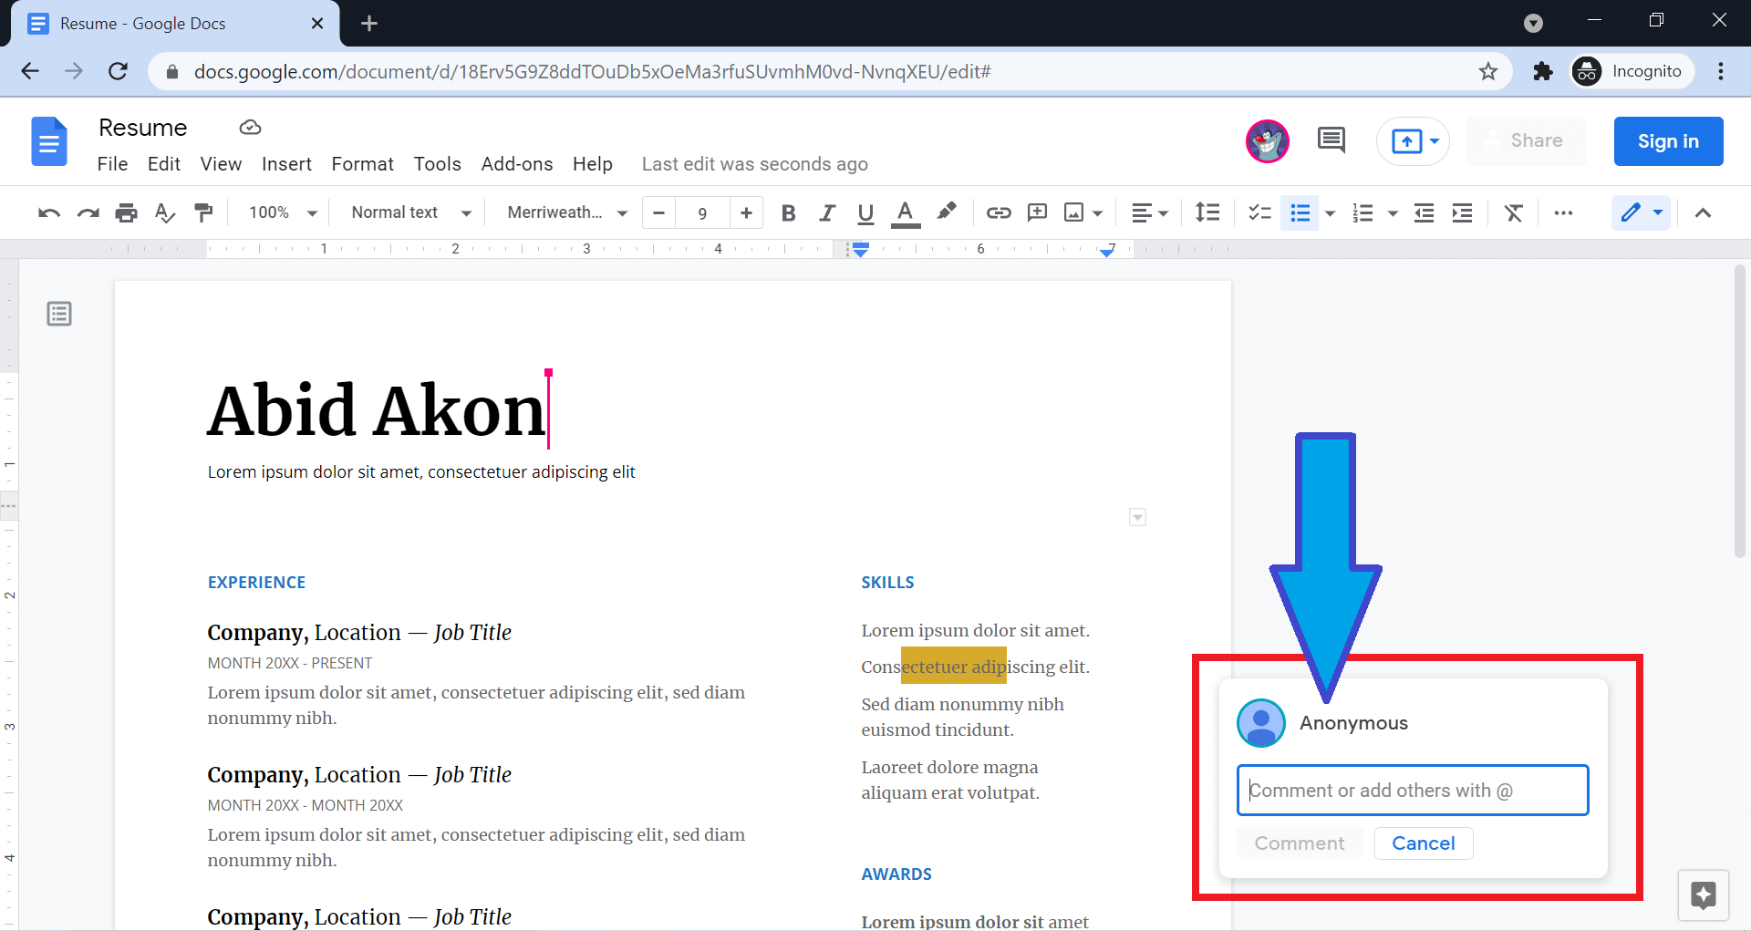This screenshot has width=1751, height=931.
Task: Expand the insert image dropdown arrow
Action: pyautogui.click(x=1097, y=213)
